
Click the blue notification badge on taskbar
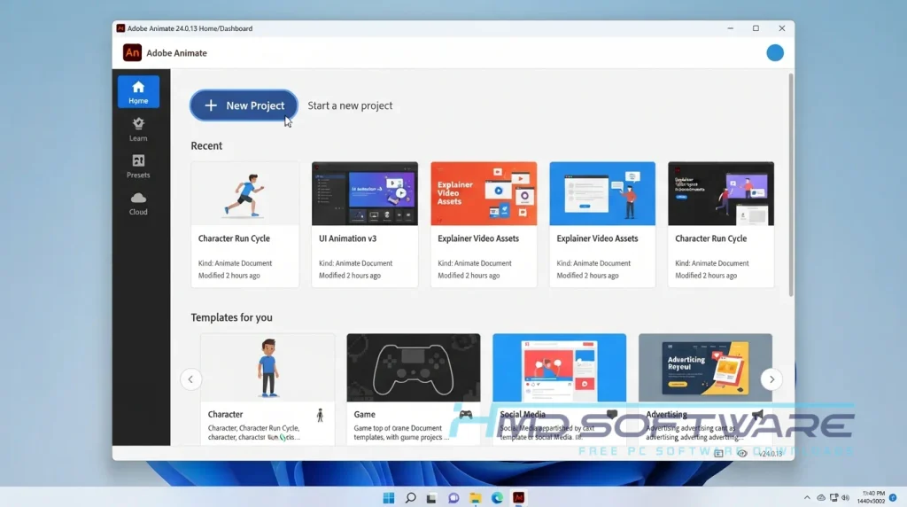[x=893, y=498]
